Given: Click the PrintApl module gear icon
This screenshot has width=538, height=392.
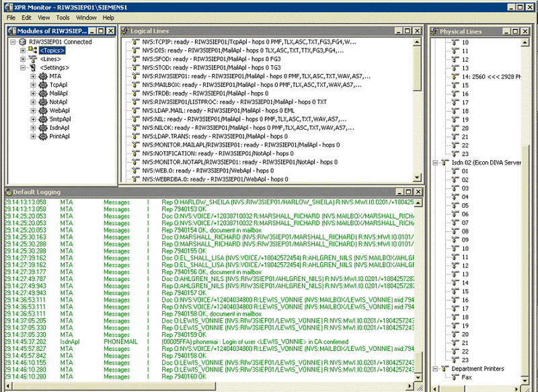Looking at the screenshot, I should [x=43, y=136].
